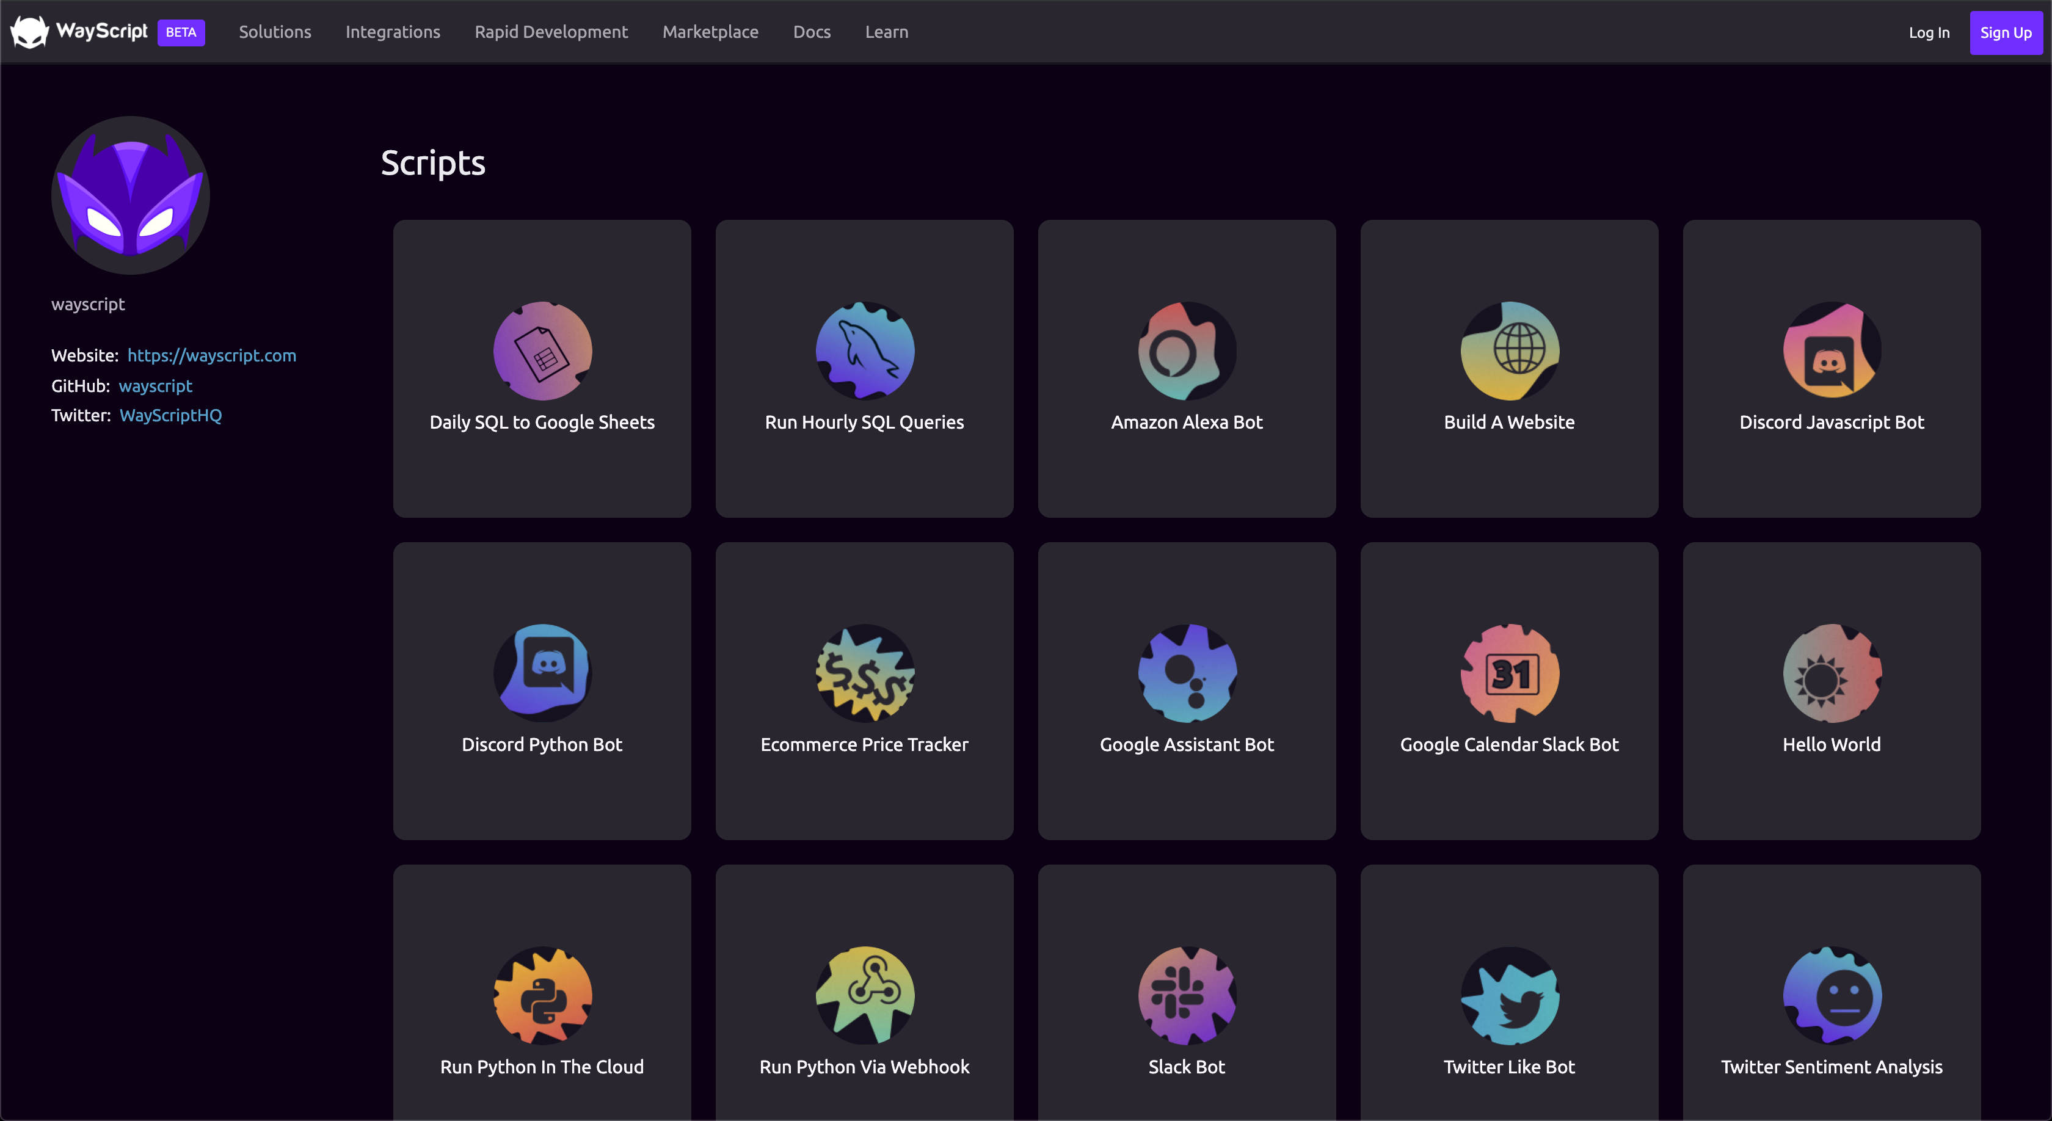Select the 'Twitter Like Bot' title text

tap(1510, 1067)
